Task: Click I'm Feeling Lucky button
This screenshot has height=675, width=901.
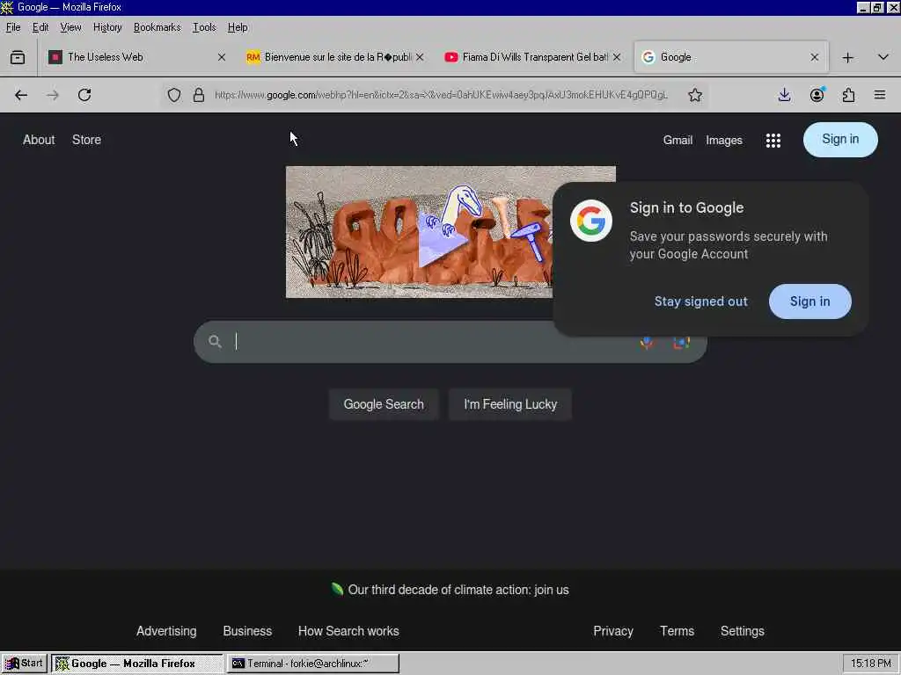Action: pyautogui.click(x=510, y=404)
